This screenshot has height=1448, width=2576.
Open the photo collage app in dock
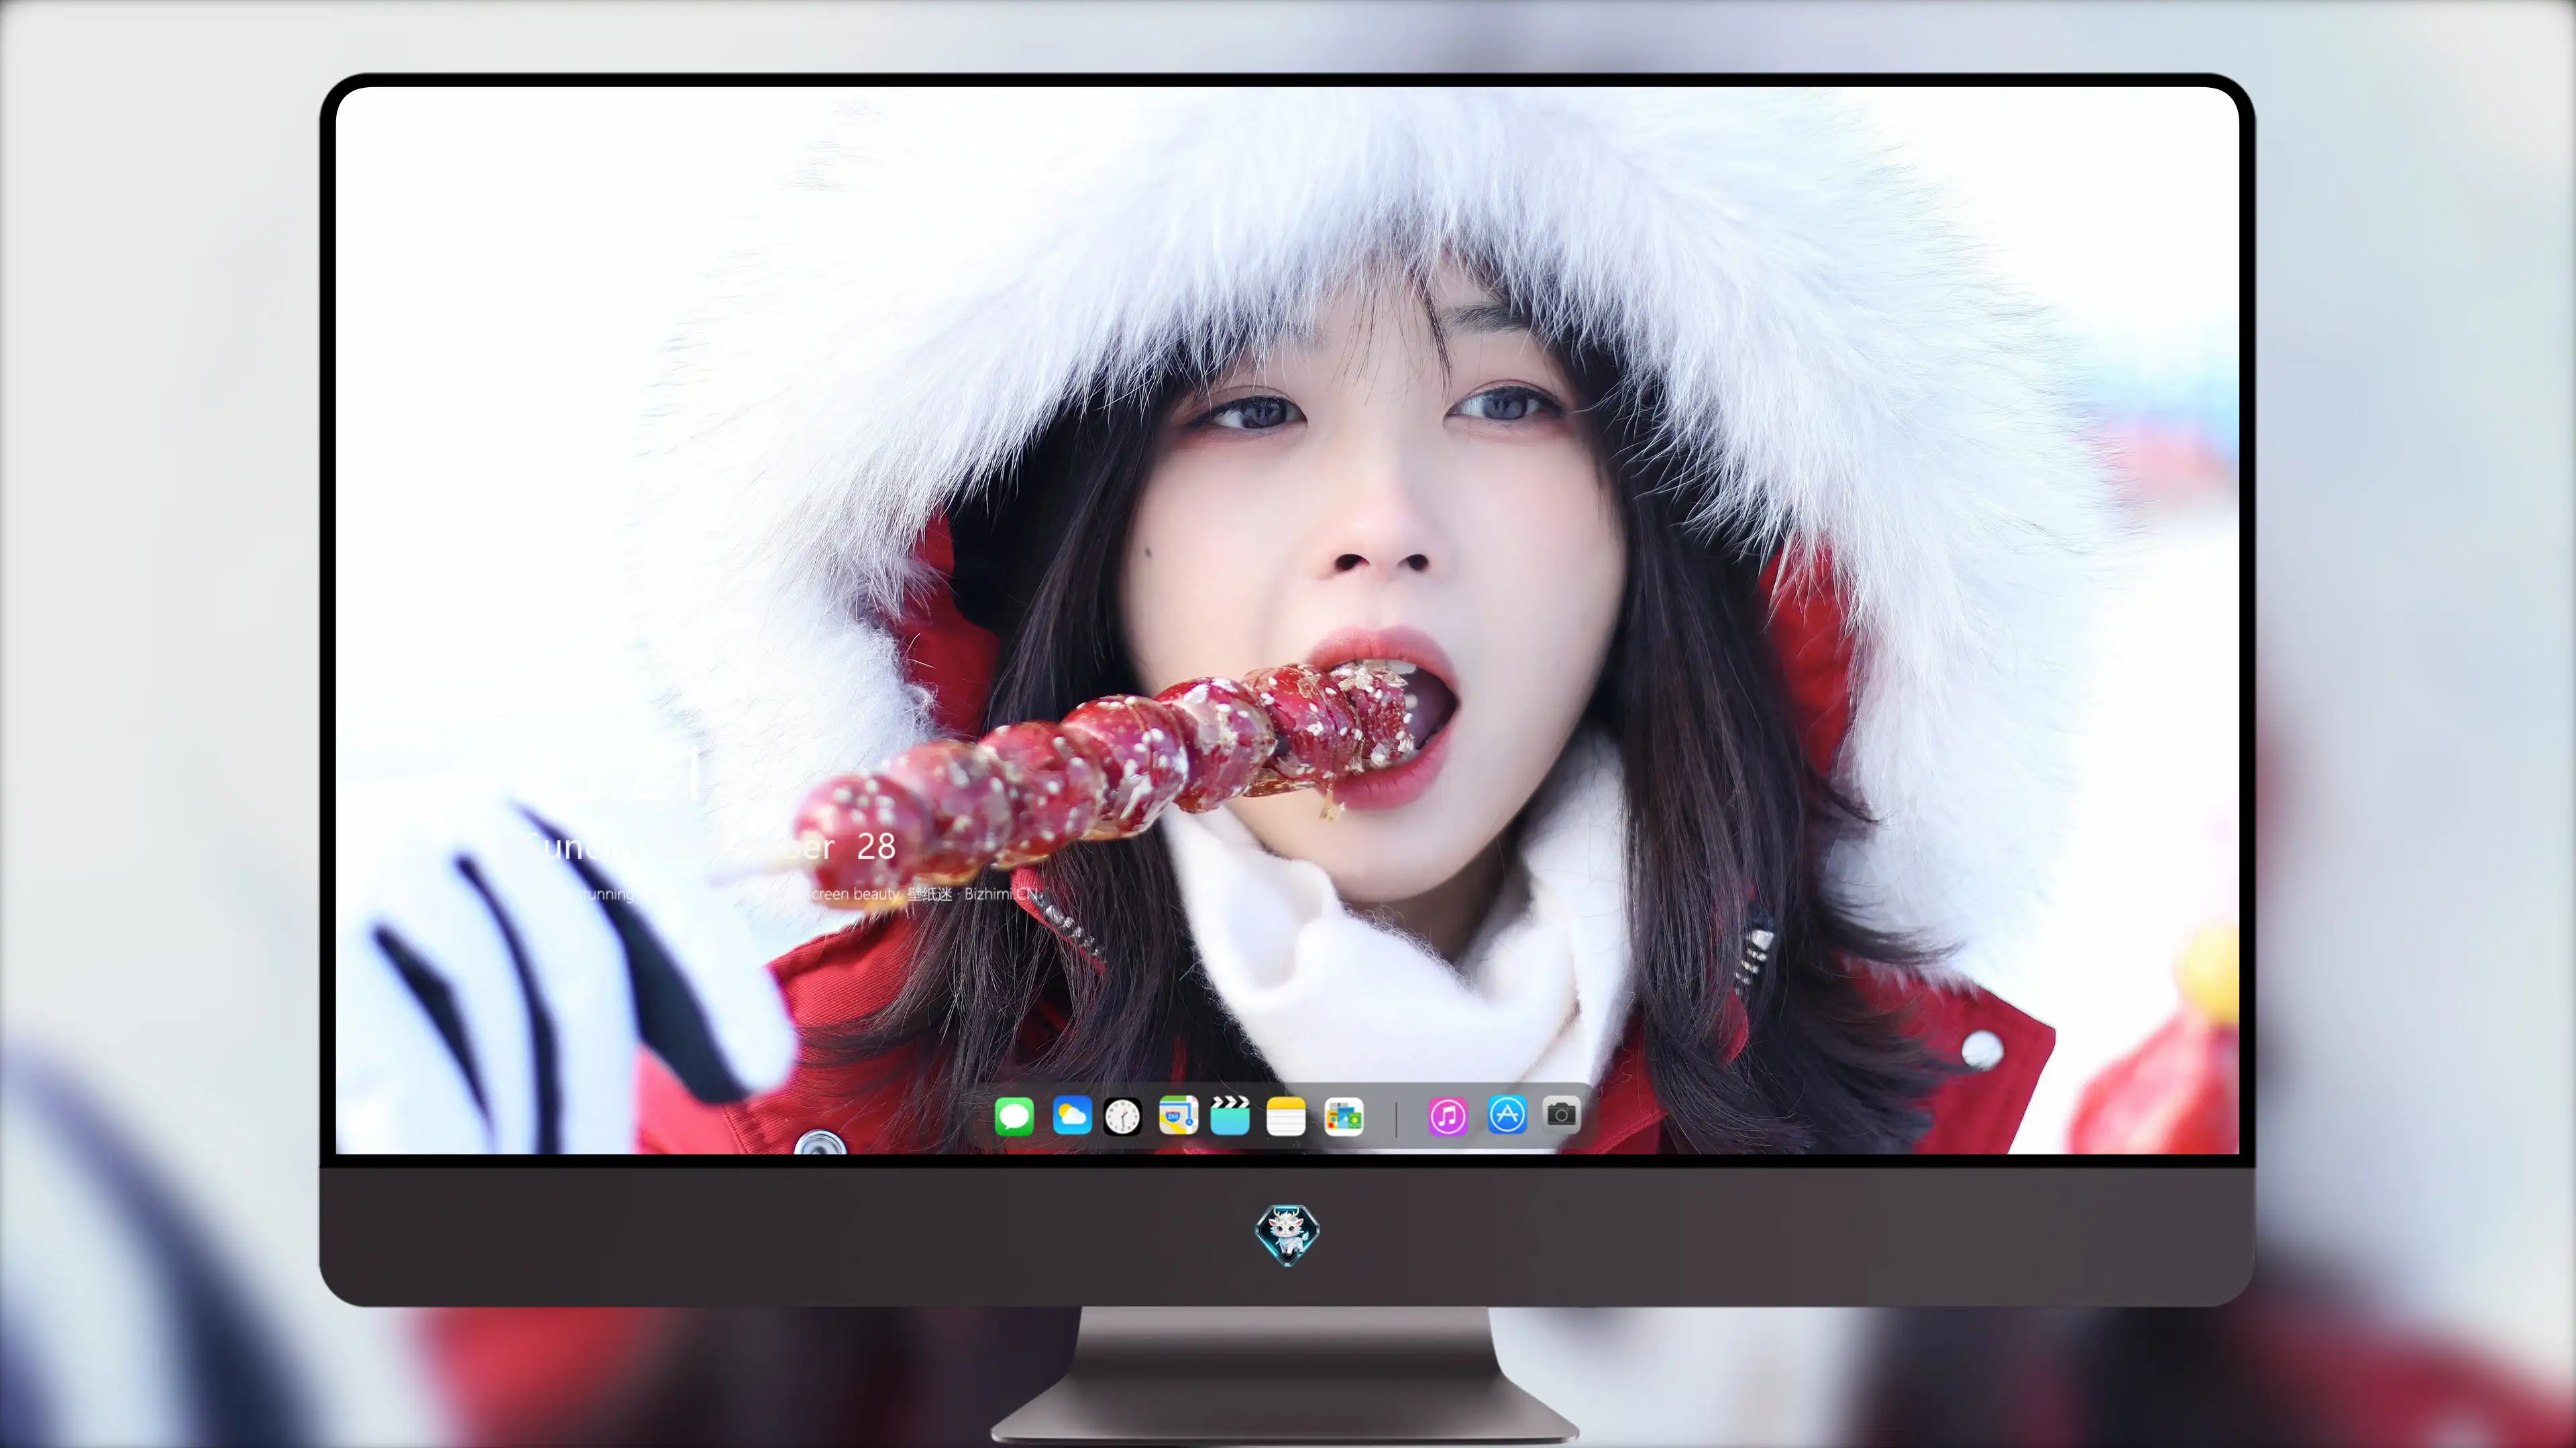[1343, 1116]
